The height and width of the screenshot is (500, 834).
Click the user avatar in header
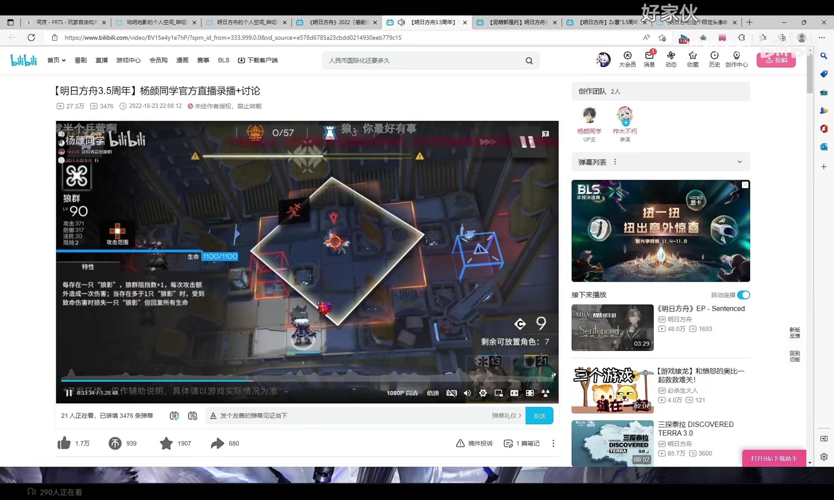pos(603,60)
